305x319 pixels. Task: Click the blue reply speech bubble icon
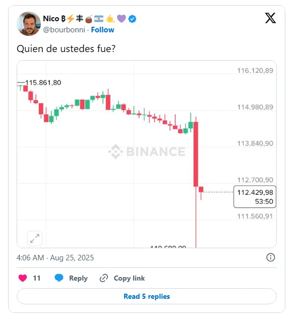tap(59, 278)
